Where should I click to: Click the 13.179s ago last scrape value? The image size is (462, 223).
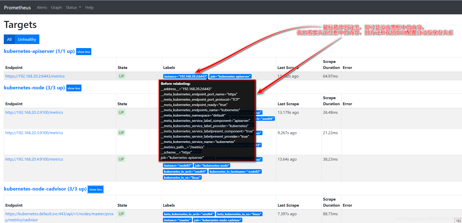point(288,112)
